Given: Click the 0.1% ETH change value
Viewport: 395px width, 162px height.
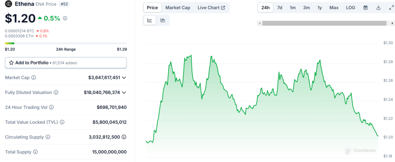Looking at the screenshot, I should (x=42, y=36).
